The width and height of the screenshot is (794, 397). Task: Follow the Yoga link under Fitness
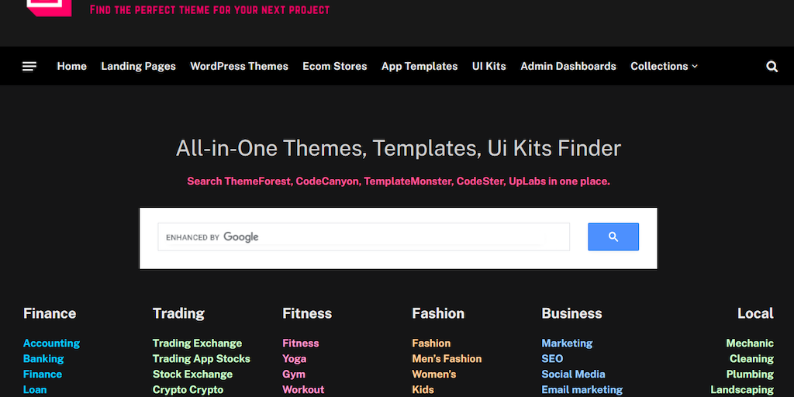point(294,359)
